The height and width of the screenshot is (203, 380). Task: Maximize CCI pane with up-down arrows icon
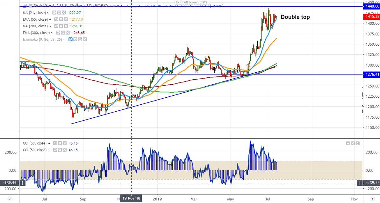tap(357, 143)
